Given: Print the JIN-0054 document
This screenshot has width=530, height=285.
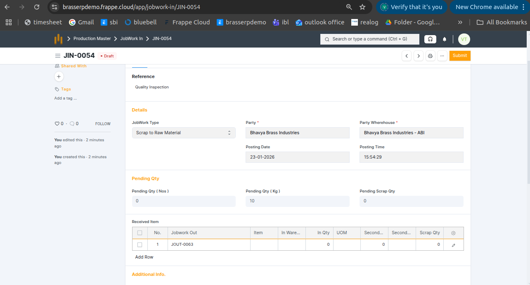Looking at the screenshot, I should [430, 56].
